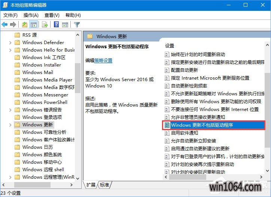The image size is (271, 197).
Task: Click the settings list vertical scrollbar thumb
Action: pos(267,110)
